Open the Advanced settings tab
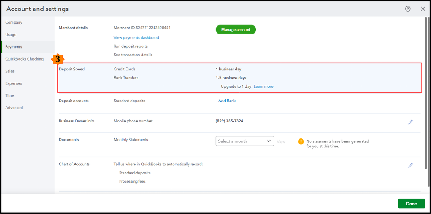431x214 pixels. 14,108
